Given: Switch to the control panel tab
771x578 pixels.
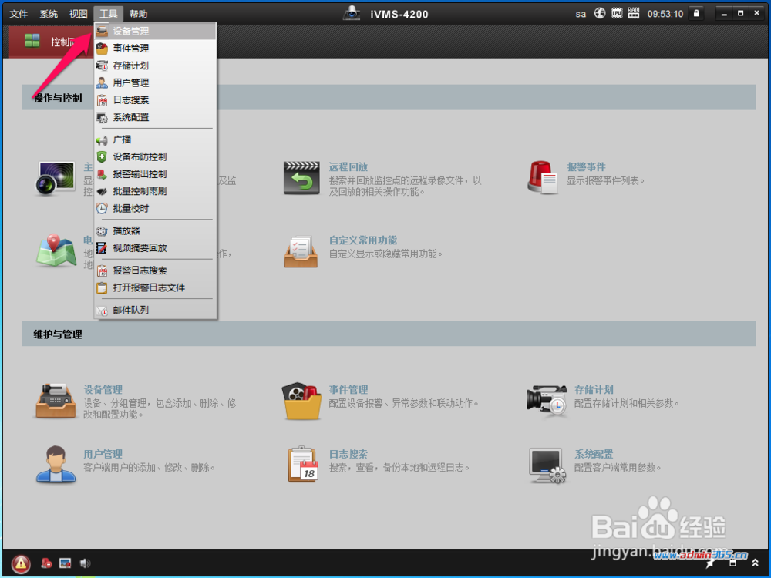Looking at the screenshot, I should [x=51, y=42].
